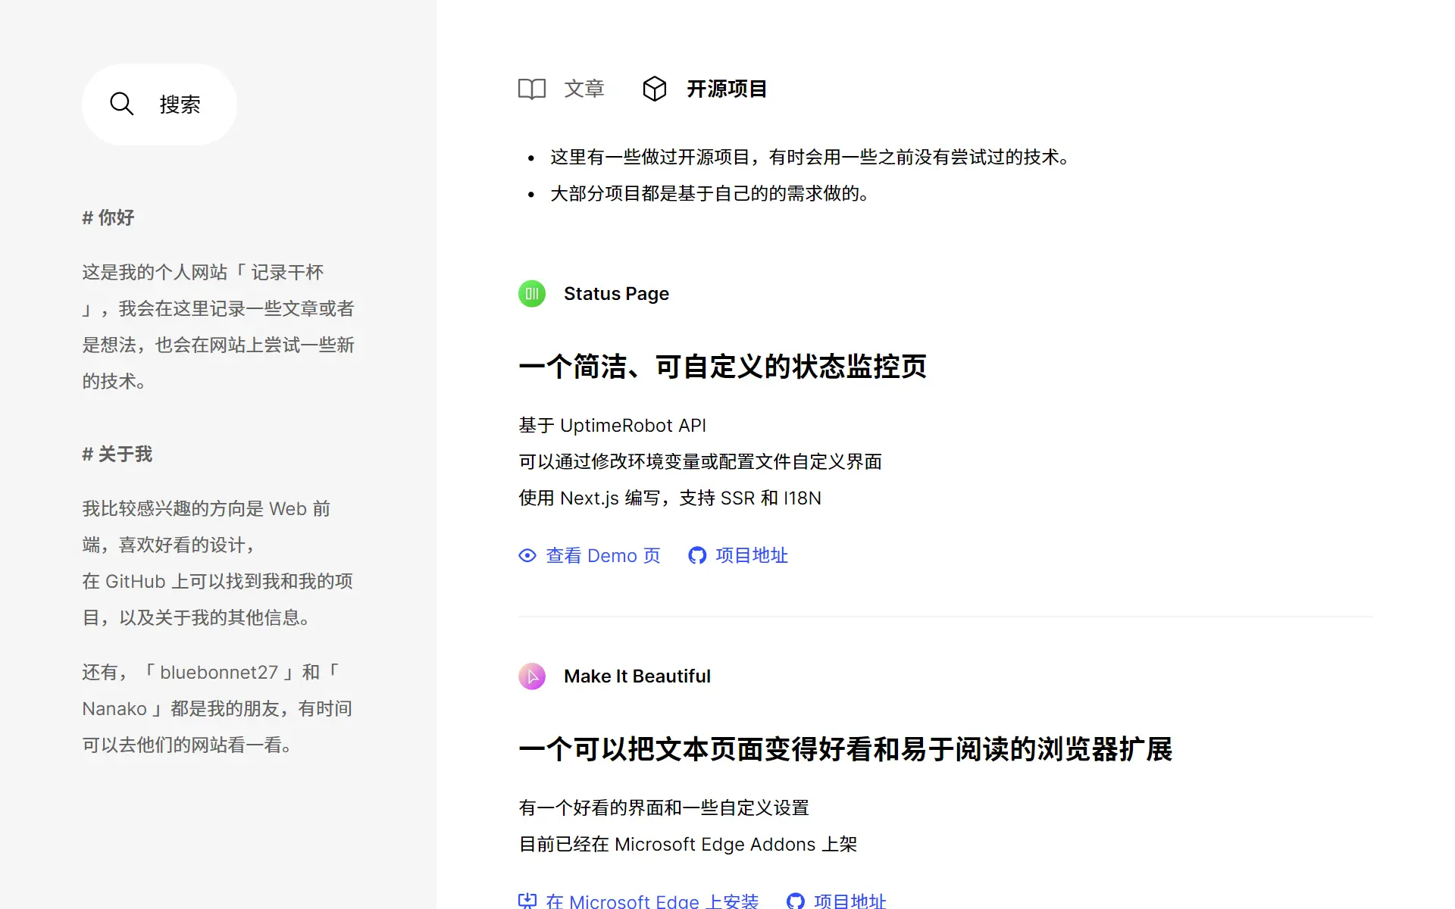The image size is (1455, 909).
Task: Click the open book icon beside 文章
Action: click(531, 89)
